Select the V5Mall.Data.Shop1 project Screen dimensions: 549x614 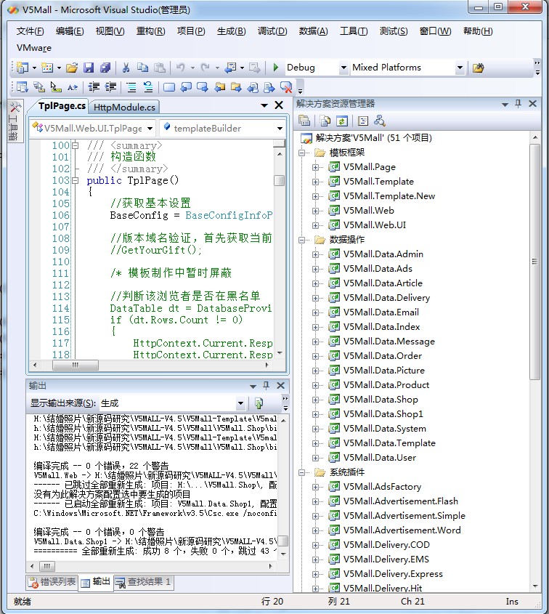tap(383, 414)
